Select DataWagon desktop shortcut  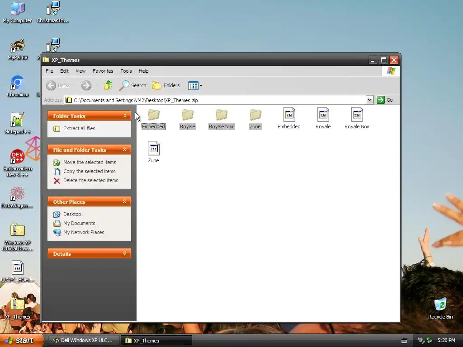(17, 197)
